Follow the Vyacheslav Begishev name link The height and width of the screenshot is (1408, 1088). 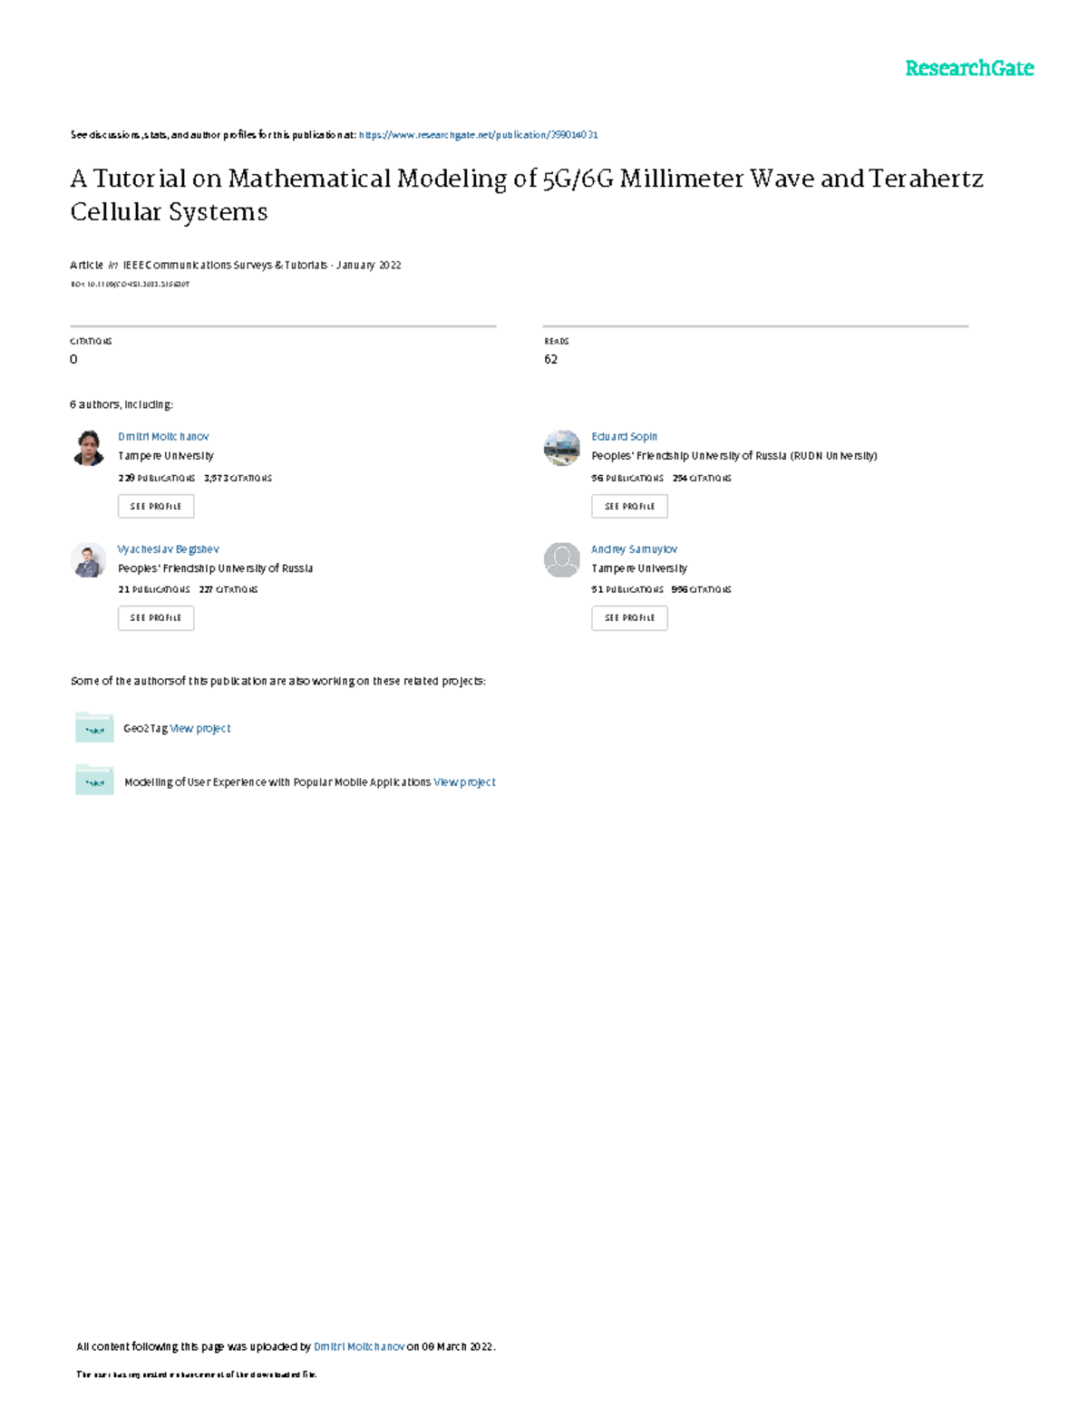pos(168,549)
